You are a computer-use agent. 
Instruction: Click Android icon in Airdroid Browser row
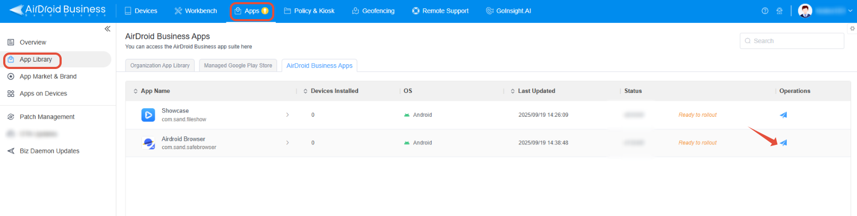(407, 143)
